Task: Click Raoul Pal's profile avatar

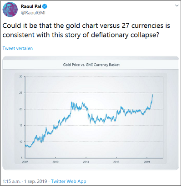Action: pos(10,10)
